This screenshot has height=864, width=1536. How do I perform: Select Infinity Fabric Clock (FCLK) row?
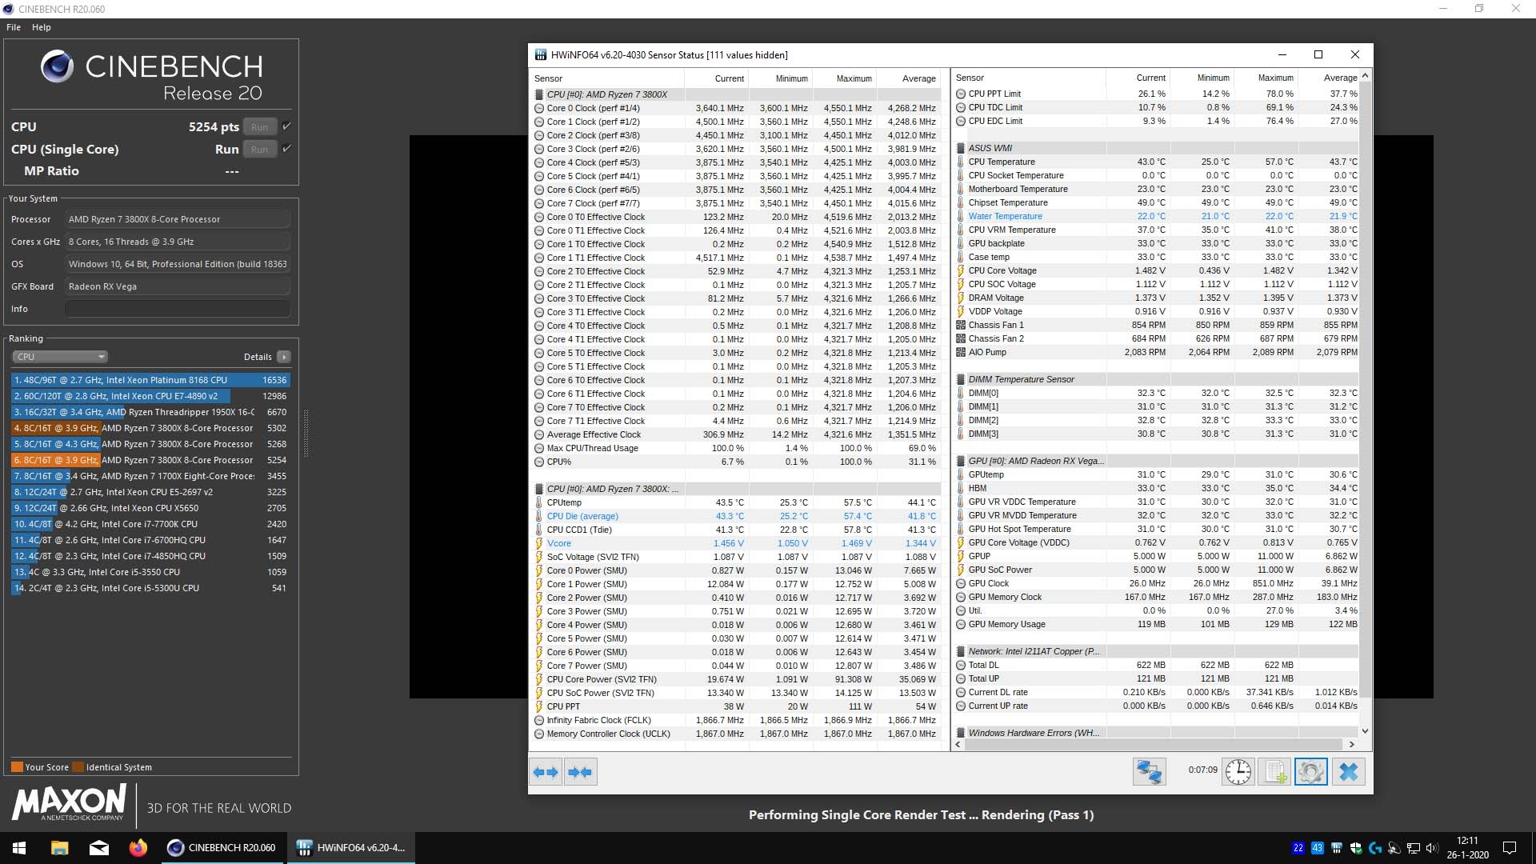point(736,720)
